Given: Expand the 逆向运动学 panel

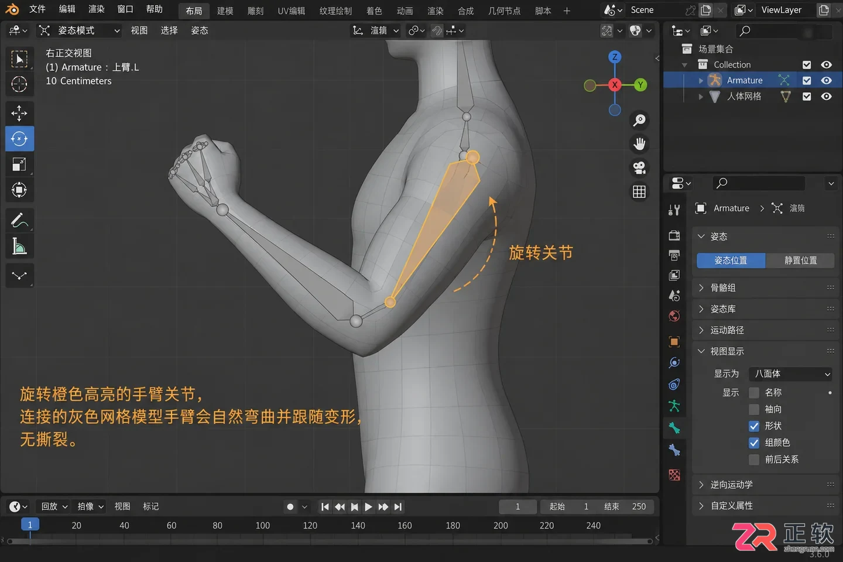Looking at the screenshot, I should tap(765, 485).
